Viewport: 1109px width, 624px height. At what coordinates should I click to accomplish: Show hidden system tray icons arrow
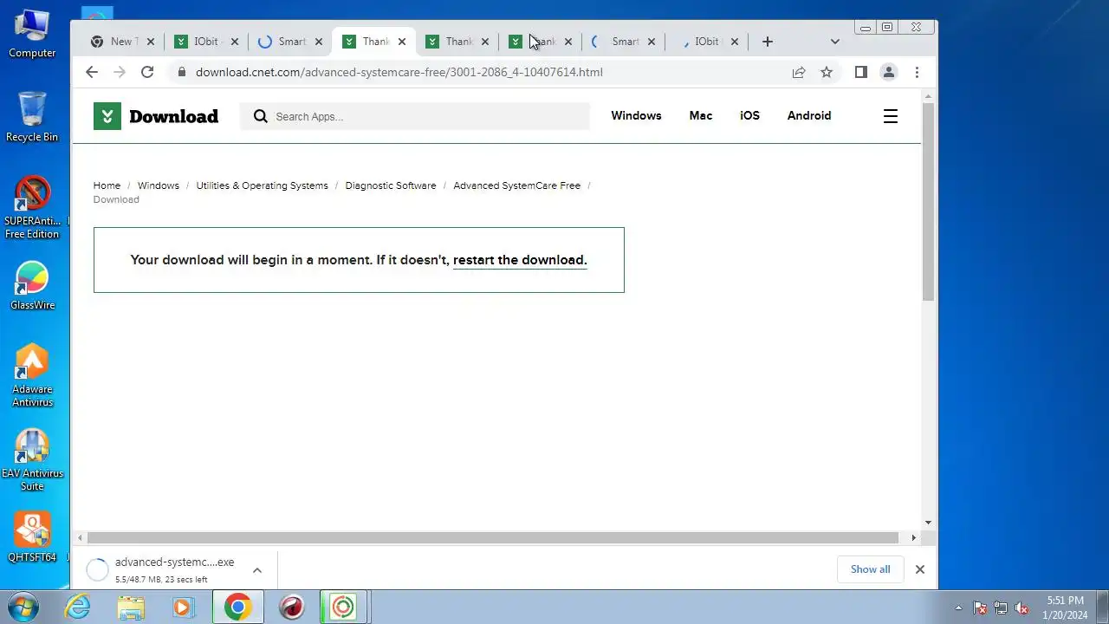(958, 608)
